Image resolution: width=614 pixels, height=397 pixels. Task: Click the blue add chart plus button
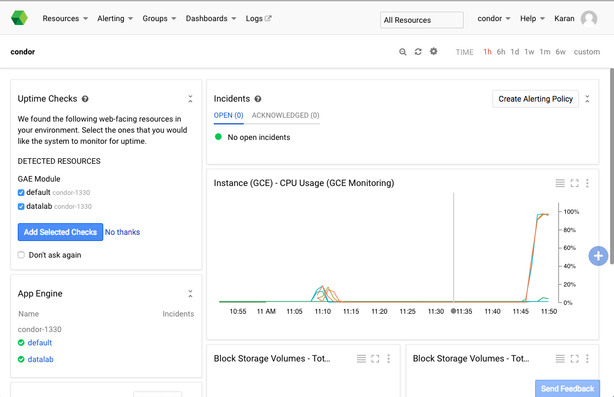point(598,256)
